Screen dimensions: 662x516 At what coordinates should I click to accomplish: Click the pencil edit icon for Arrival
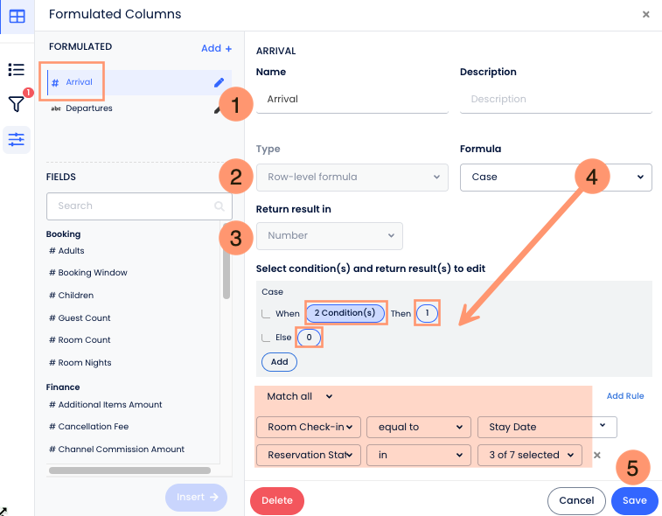point(219,83)
